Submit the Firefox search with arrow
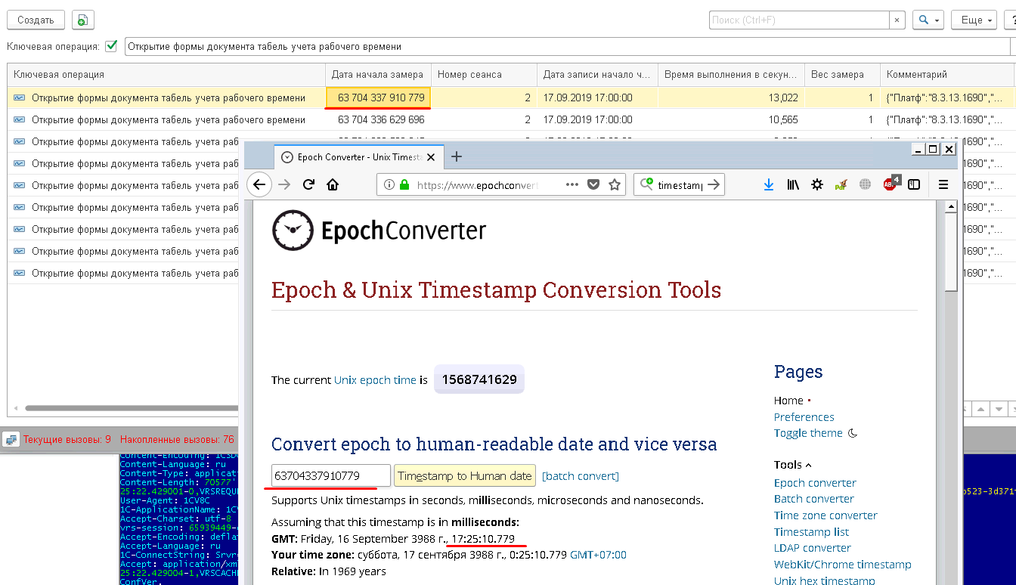Viewport: 1016px width, 585px height. (714, 184)
